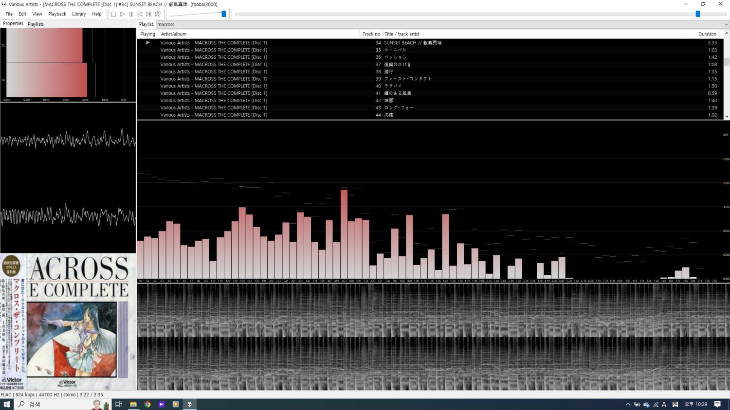Open the orange media player taskbar icon
Image resolution: width=730 pixels, height=410 pixels.
pos(176,404)
